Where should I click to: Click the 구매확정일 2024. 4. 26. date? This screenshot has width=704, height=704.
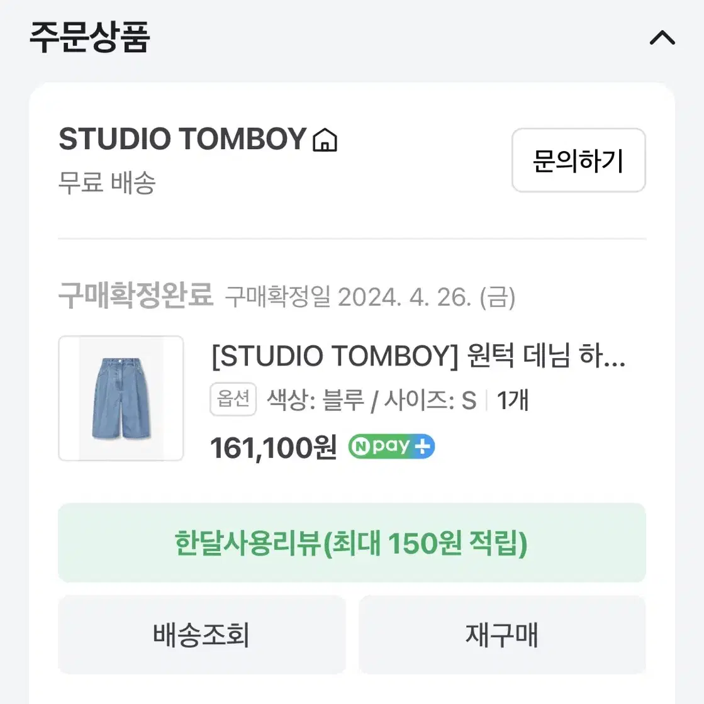tap(370, 297)
